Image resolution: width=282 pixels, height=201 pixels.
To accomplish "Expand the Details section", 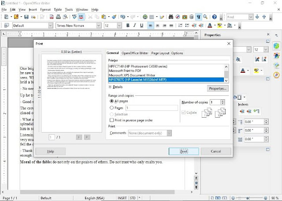I will pos(110,87).
